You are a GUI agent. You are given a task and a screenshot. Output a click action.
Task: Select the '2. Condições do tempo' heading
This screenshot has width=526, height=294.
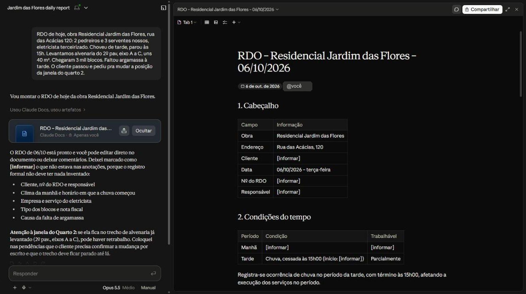274,217
